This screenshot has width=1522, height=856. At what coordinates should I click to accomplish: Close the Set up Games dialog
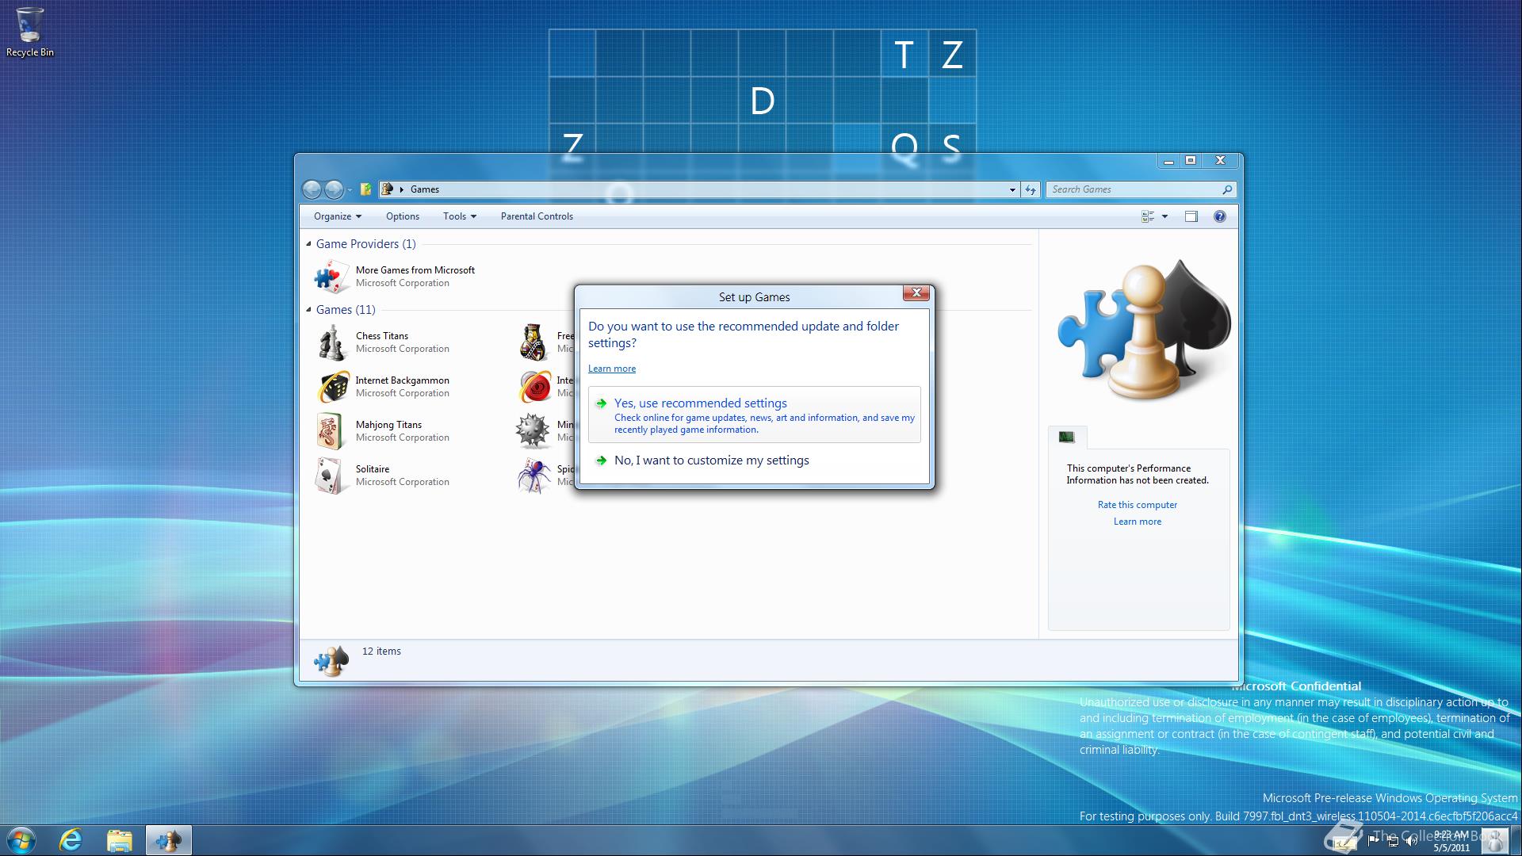(916, 293)
